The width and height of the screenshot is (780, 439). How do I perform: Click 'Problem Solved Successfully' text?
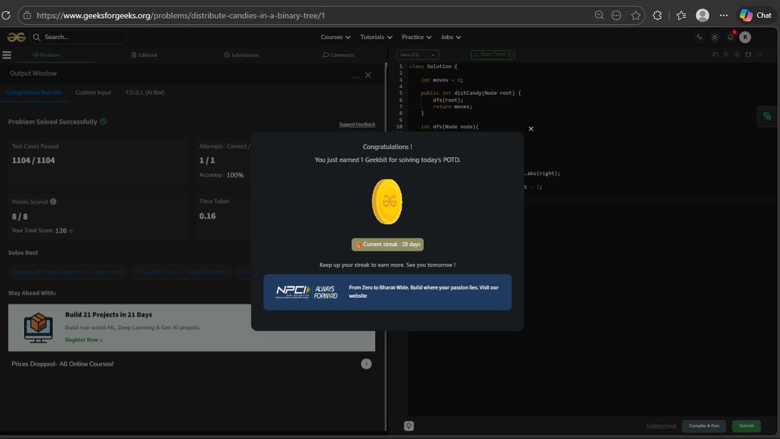[53, 122]
